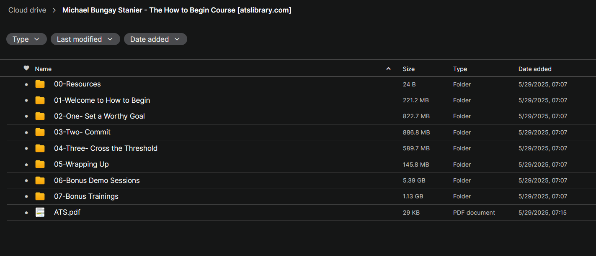Click the folder icon beside 03-Two- Commit
Screen dimensions: 596x256
40,132
